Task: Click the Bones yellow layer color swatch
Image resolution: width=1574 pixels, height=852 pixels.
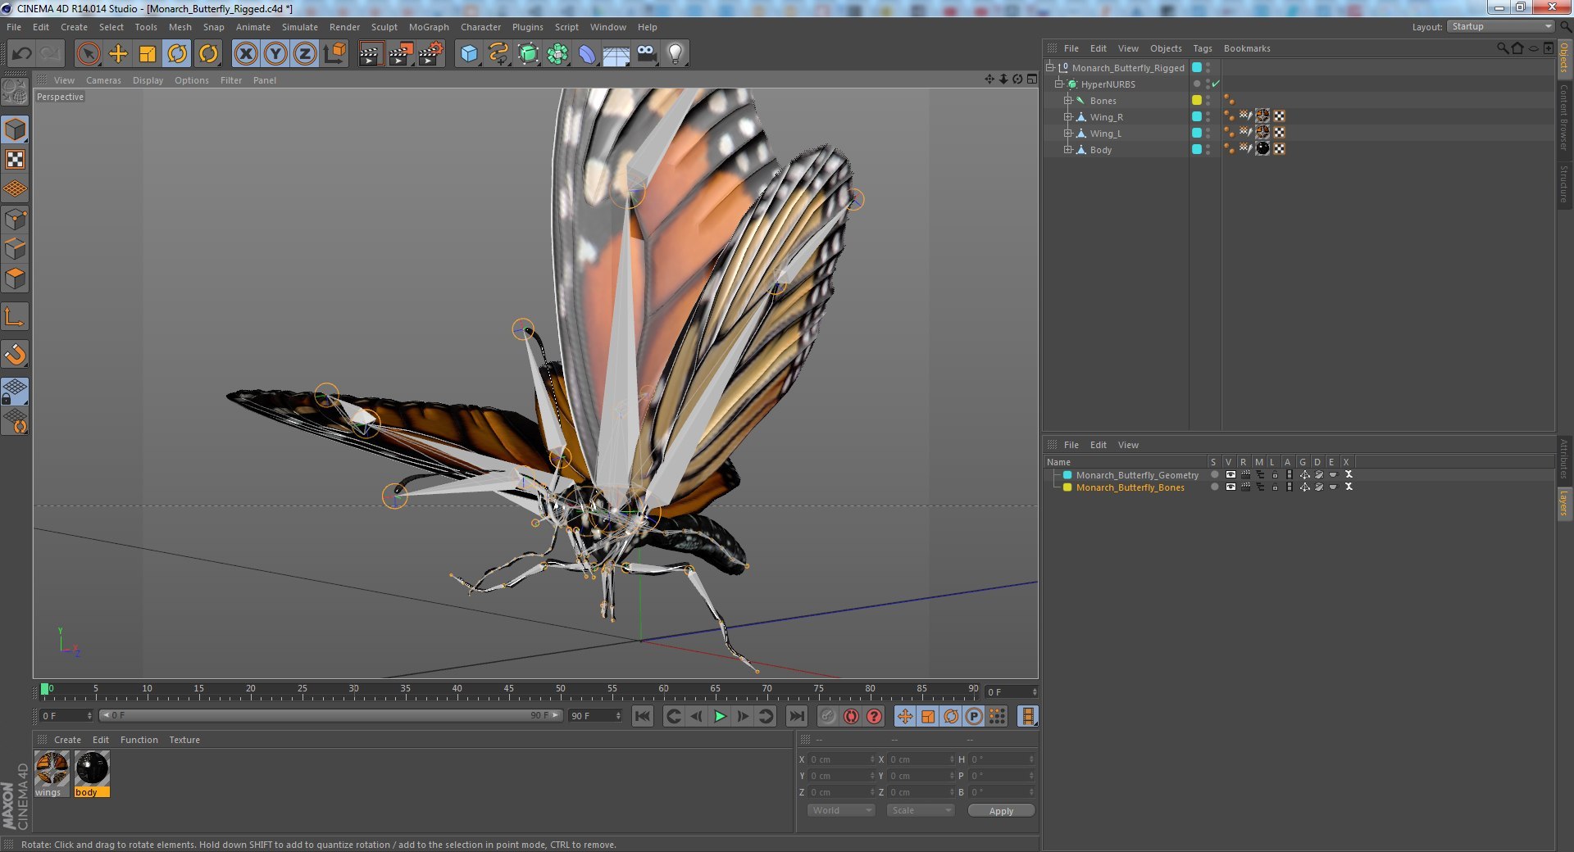Action: click(1196, 100)
